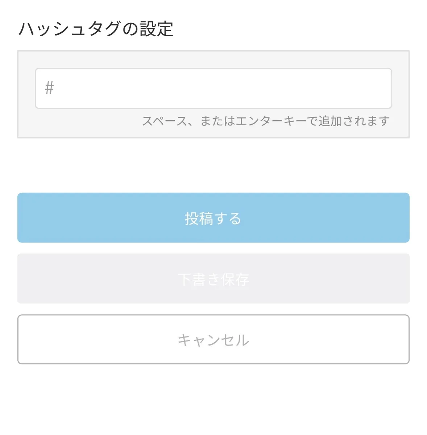
Task: Select the ハッシュタグの設定 section title
Action: click(x=96, y=29)
